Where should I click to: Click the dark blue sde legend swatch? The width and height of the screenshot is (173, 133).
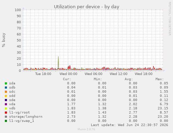pos(6,100)
